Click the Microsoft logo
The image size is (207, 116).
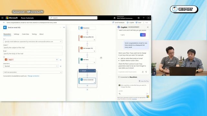point(12,18)
